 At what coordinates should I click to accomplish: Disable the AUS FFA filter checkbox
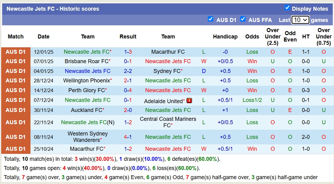[x=243, y=19]
